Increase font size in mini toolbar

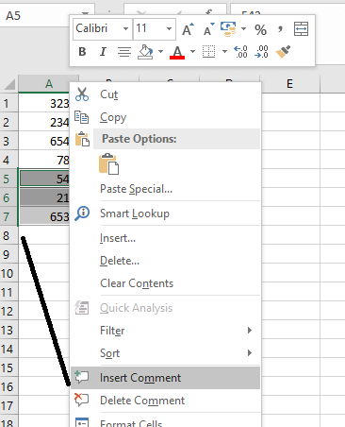pyautogui.click(x=188, y=29)
